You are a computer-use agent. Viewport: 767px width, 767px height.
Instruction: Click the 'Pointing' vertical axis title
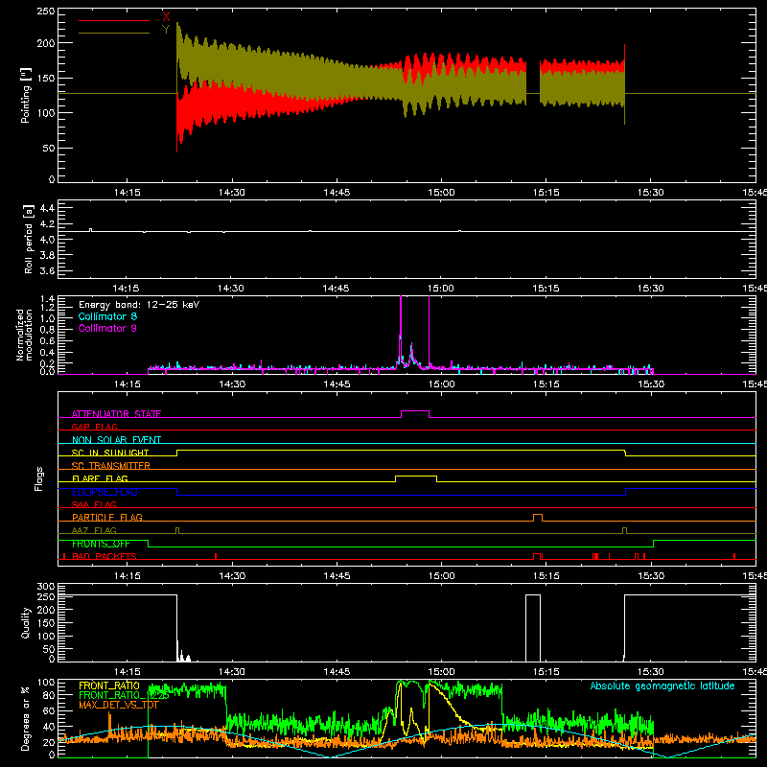pyautogui.click(x=26, y=95)
